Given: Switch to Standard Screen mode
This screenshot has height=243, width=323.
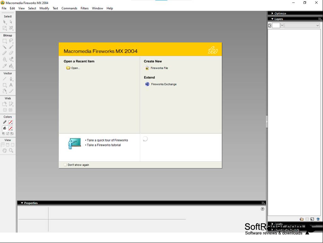Looking at the screenshot, I should pos(3,145).
